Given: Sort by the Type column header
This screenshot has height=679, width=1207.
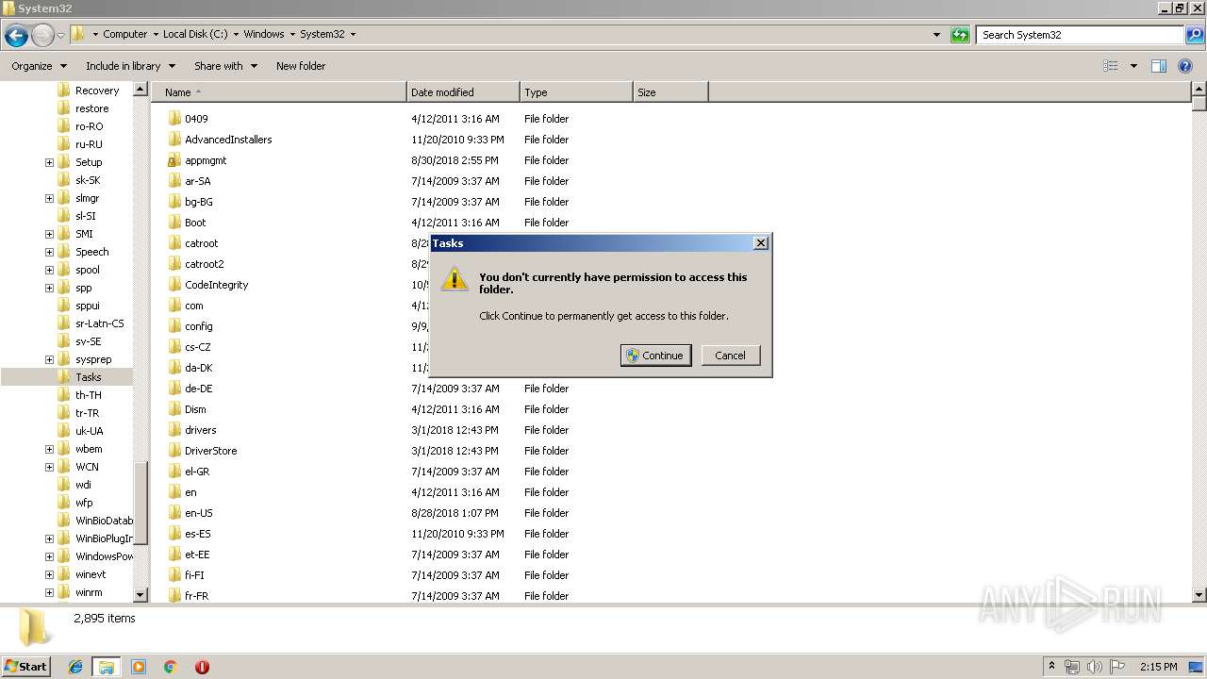Looking at the screenshot, I should pos(576,92).
